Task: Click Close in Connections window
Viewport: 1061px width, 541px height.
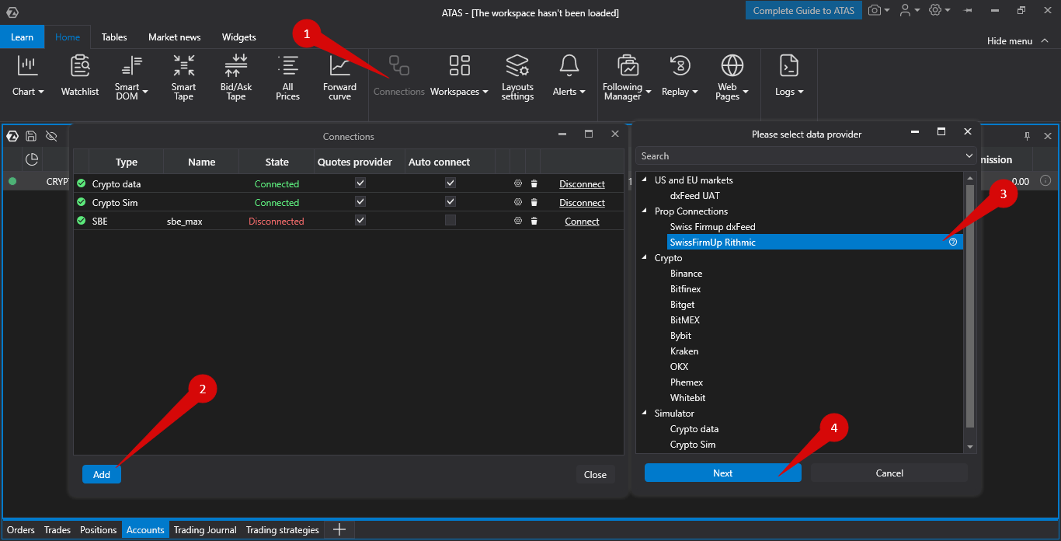Action: [596, 474]
